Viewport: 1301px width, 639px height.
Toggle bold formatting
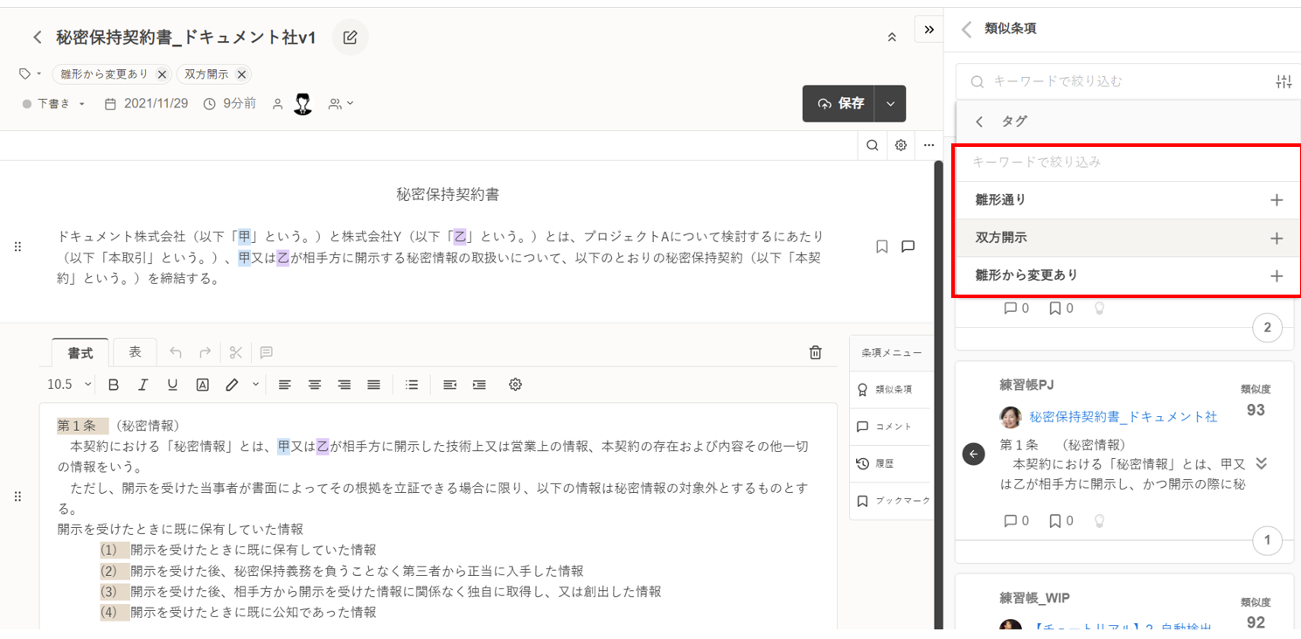pyautogui.click(x=114, y=385)
